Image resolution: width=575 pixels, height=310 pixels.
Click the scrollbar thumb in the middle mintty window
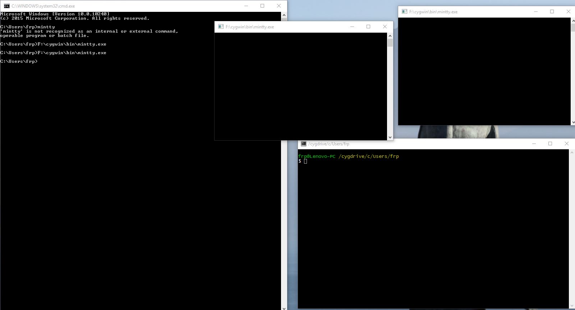pos(390,43)
